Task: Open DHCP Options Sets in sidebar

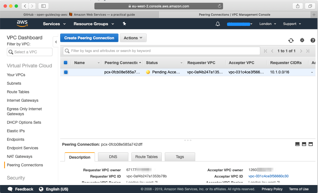Action: [24, 122]
